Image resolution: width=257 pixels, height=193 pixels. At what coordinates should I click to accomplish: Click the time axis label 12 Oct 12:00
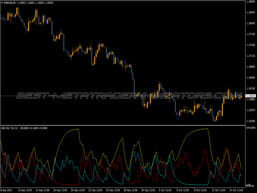pyautogui.click(x=218, y=190)
